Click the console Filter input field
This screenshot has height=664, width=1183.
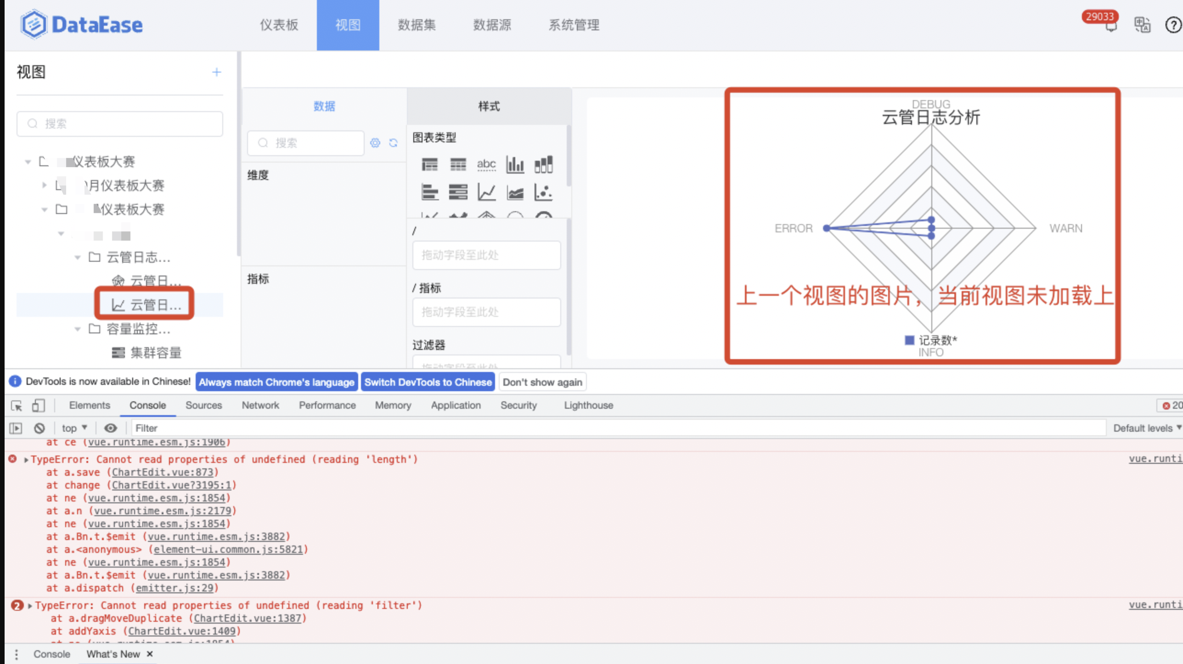point(619,428)
